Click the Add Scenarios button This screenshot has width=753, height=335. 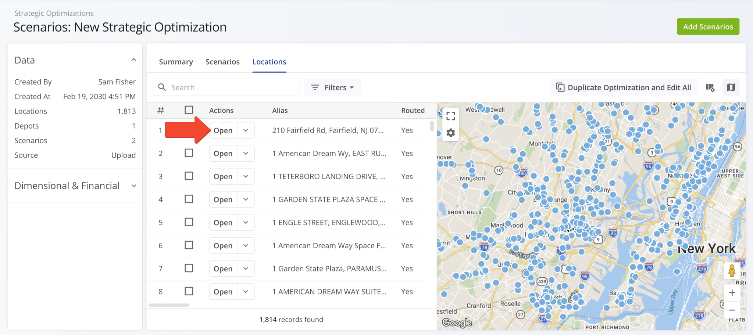click(x=708, y=26)
